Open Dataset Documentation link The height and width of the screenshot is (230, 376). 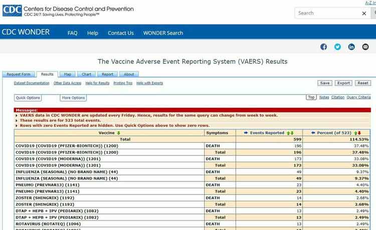pyautogui.click(x=32, y=83)
